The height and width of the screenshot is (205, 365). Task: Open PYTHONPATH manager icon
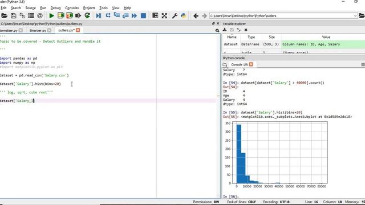click(x=184, y=16)
